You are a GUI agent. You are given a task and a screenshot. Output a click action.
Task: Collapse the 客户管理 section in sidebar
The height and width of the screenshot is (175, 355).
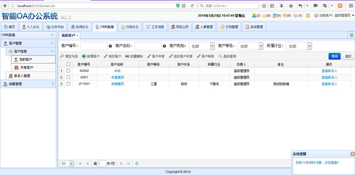click(52, 43)
